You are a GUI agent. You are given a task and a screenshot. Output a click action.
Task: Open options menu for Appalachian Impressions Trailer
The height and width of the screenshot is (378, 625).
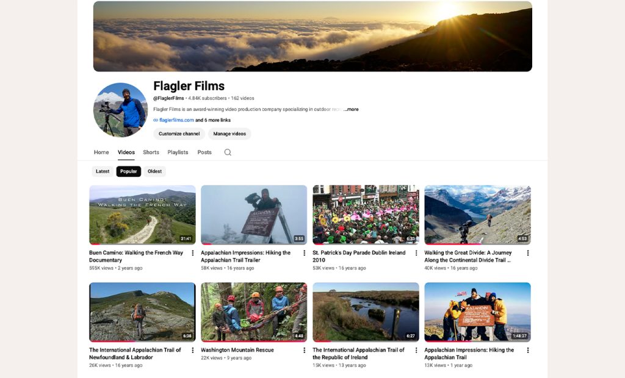click(304, 253)
